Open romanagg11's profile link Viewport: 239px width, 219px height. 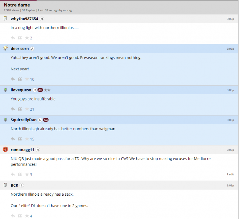[22, 150]
